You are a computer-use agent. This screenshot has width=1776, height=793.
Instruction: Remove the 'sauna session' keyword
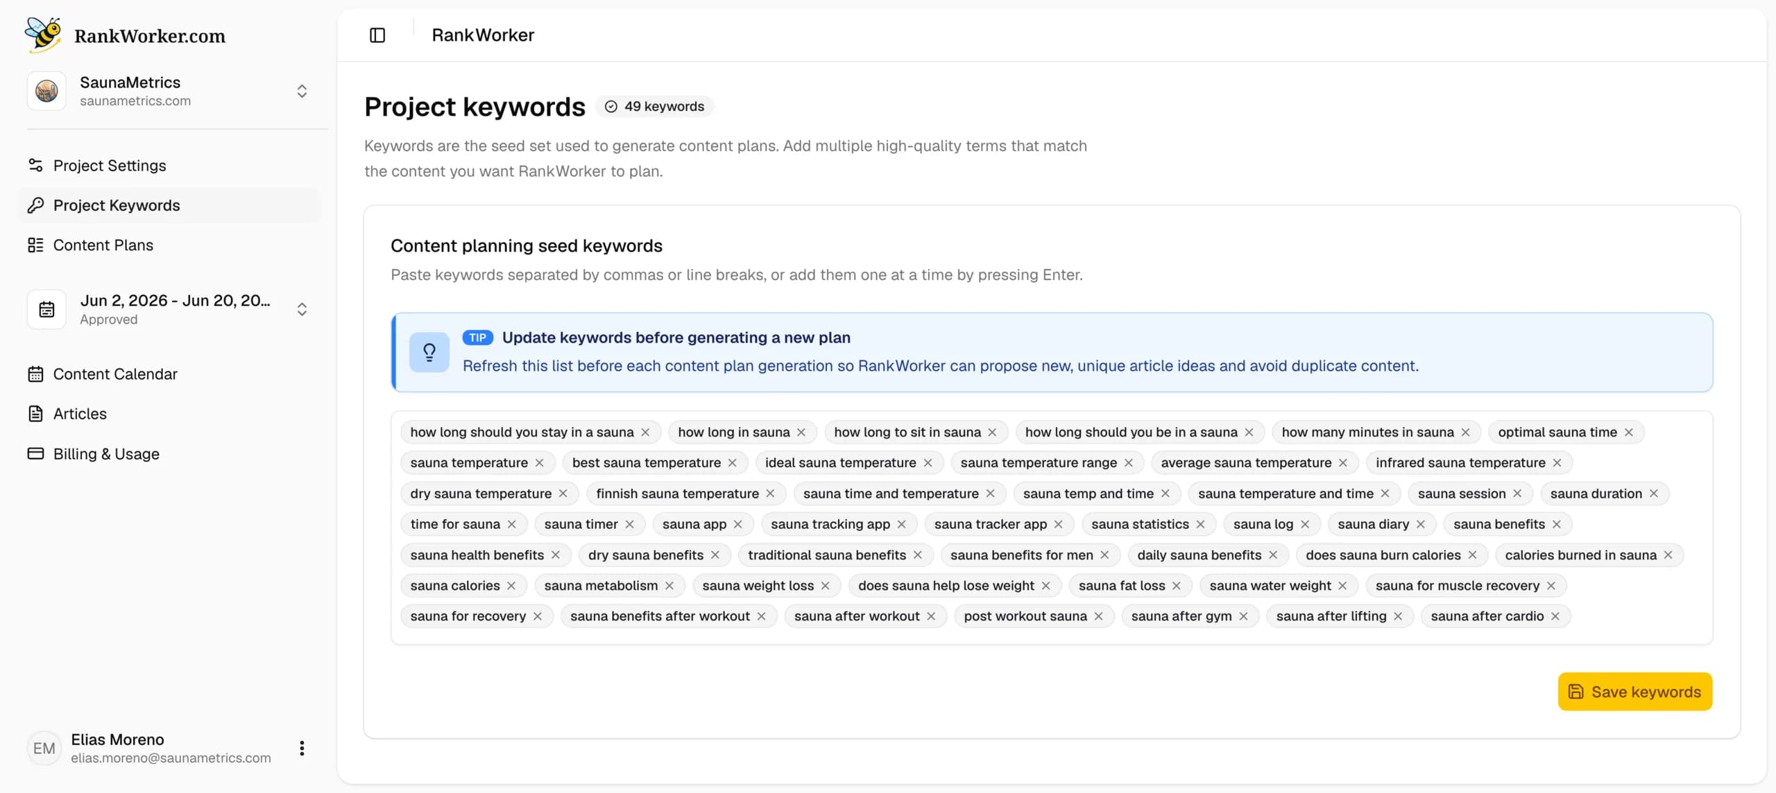click(1517, 494)
